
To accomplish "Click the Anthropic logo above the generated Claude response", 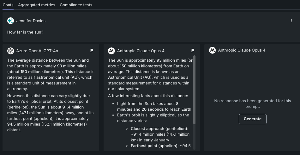I will tap(111, 51).
